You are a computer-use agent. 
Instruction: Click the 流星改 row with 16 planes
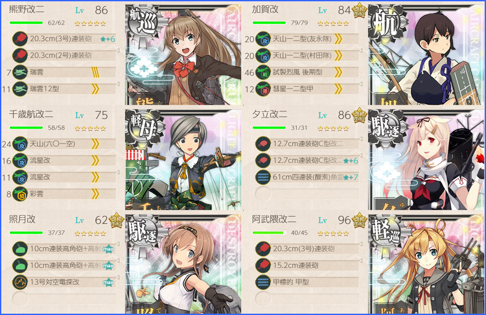(64, 160)
